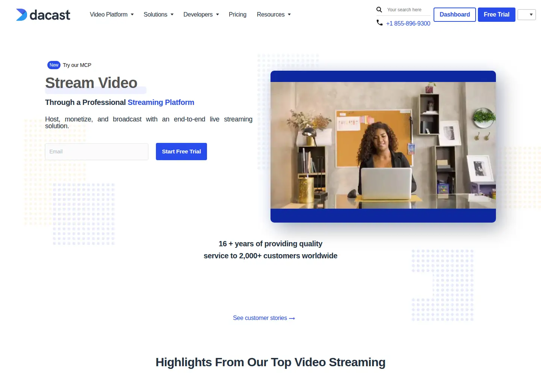This screenshot has width=541, height=376.
Task: Click the dacast logo
Action: (x=43, y=15)
